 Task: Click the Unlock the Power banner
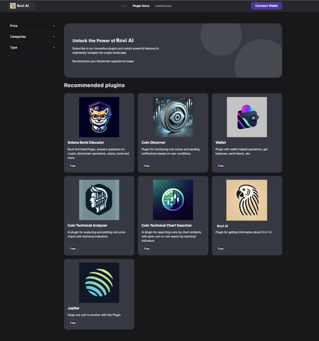coord(173,50)
